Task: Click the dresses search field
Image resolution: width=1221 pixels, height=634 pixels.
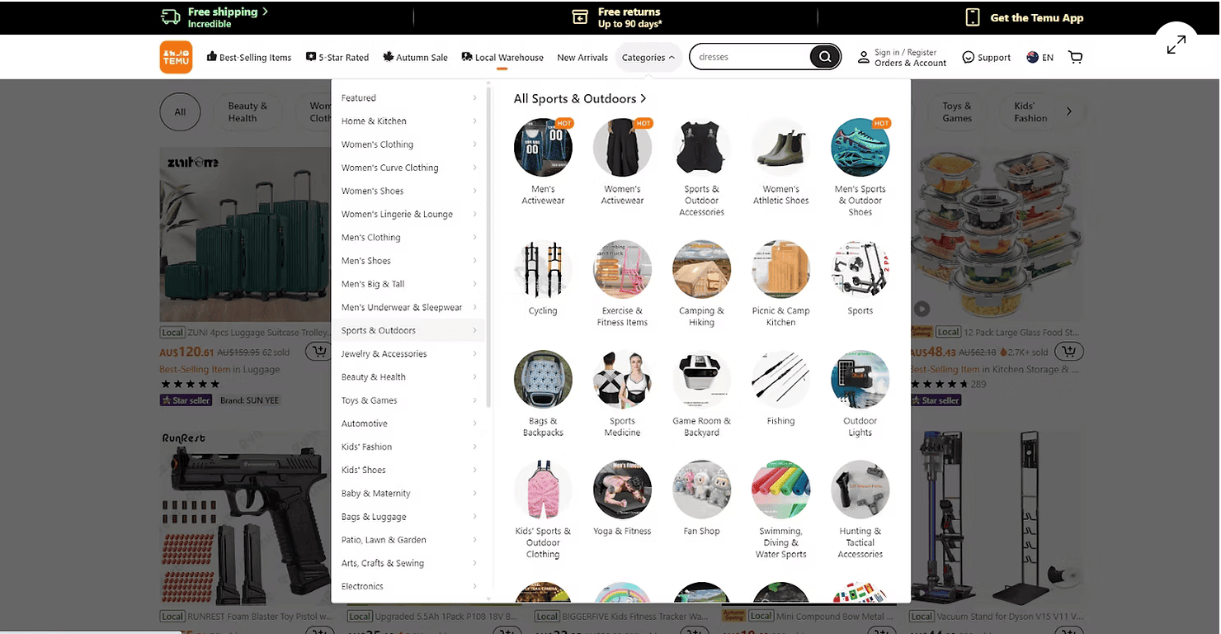Action: coord(751,57)
